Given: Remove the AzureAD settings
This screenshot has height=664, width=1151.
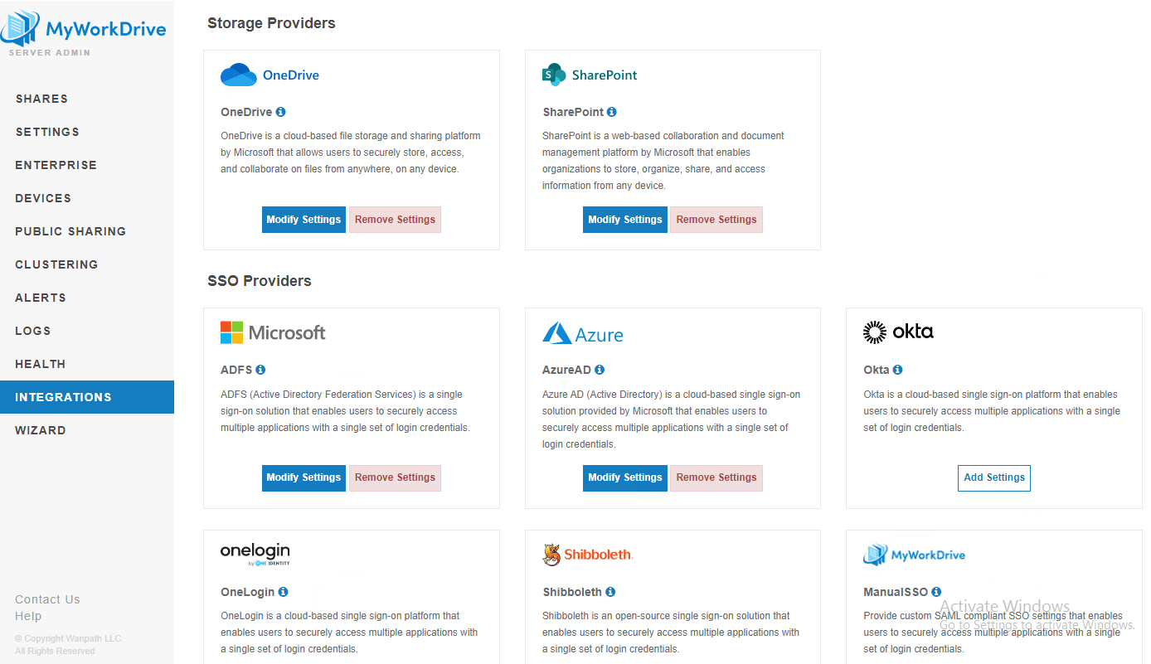Looking at the screenshot, I should [x=716, y=477].
